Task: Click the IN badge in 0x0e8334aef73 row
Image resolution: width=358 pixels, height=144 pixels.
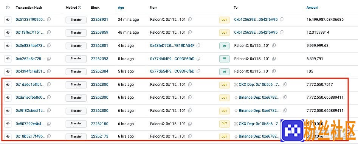Action: pos(224,46)
